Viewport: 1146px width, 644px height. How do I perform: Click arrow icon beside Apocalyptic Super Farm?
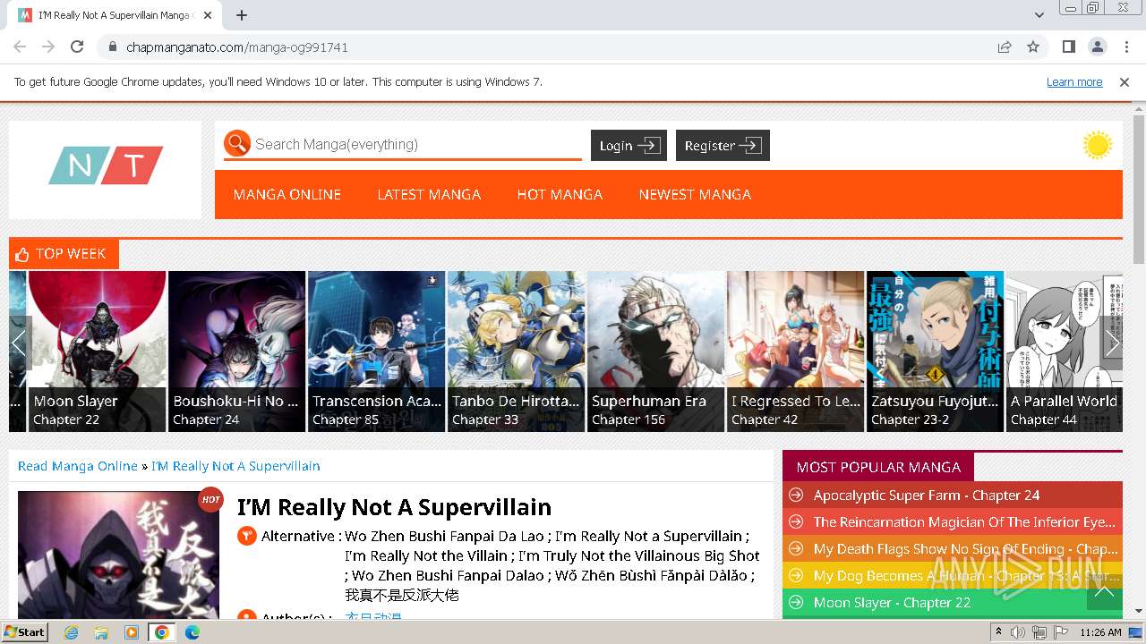[796, 495]
